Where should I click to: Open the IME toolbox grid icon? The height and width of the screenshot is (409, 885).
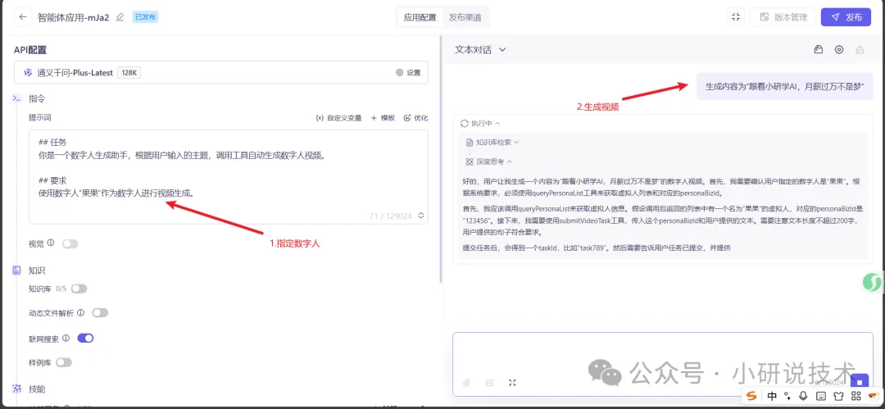855,396
